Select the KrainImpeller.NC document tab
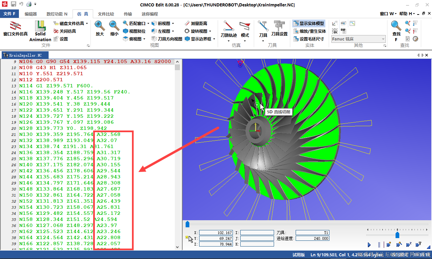Viewport: 432px width, 259px height. (25, 55)
